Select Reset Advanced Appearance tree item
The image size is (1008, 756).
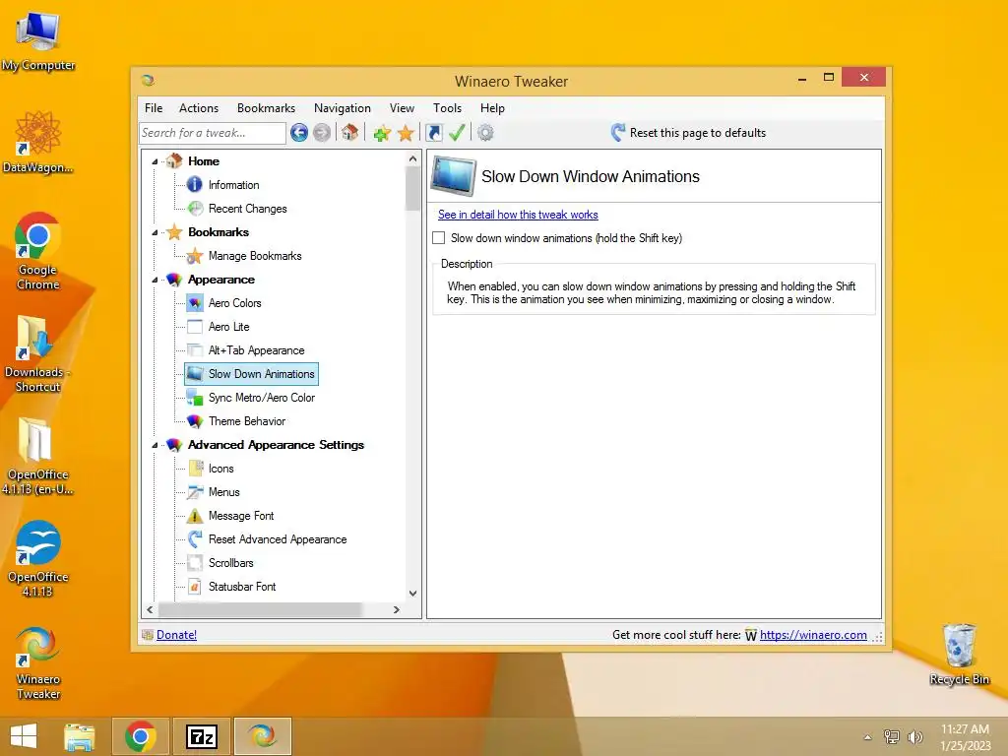point(277,539)
